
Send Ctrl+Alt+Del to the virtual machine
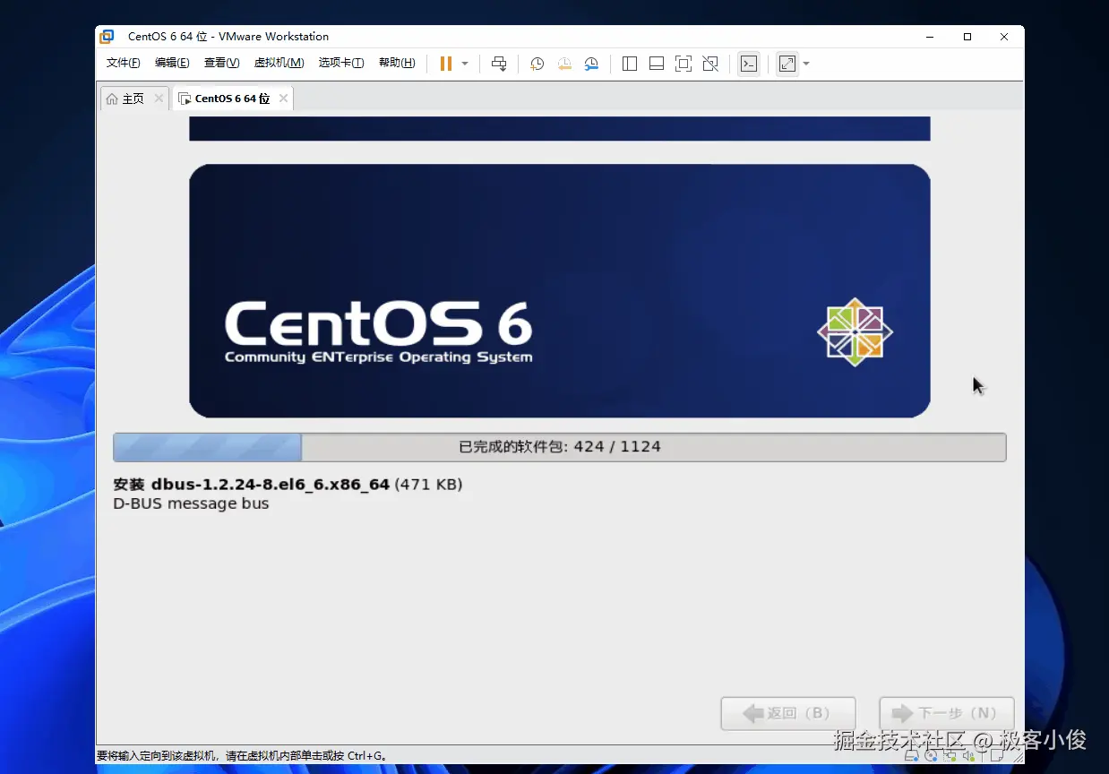point(499,64)
